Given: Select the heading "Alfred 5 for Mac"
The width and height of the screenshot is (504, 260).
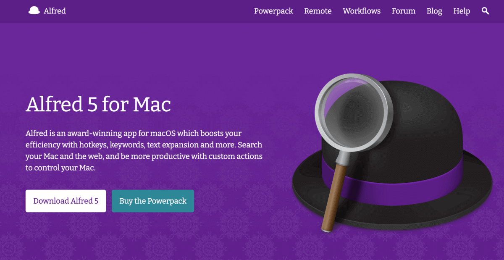Looking at the screenshot, I should coord(98,104).
